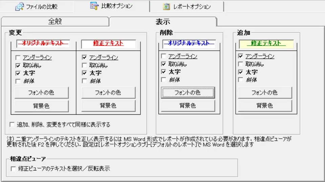Screen dimensions: 325x182
Task: Uncheck 取り消し in the 削除 group
Action: [x=164, y=64]
